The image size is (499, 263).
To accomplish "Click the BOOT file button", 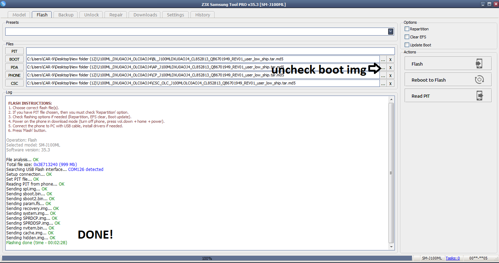I will click(14, 59).
